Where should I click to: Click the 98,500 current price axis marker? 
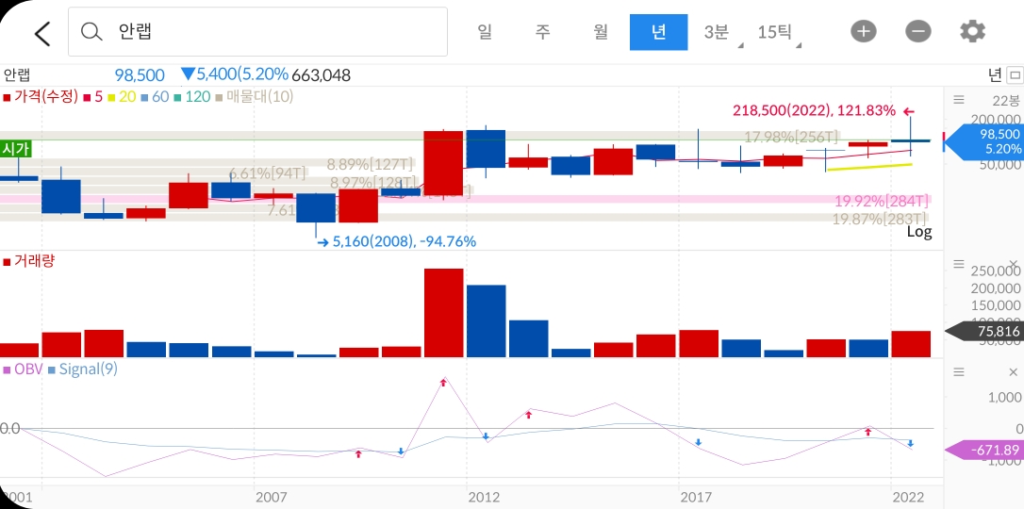click(x=983, y=141)
